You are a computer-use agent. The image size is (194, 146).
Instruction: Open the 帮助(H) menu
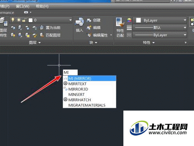click(x=42, y=6)
